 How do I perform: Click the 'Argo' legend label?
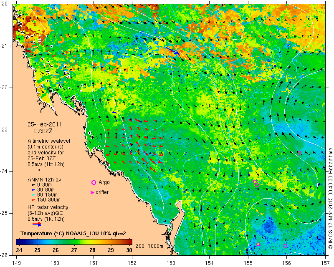[x=104, y=182]
